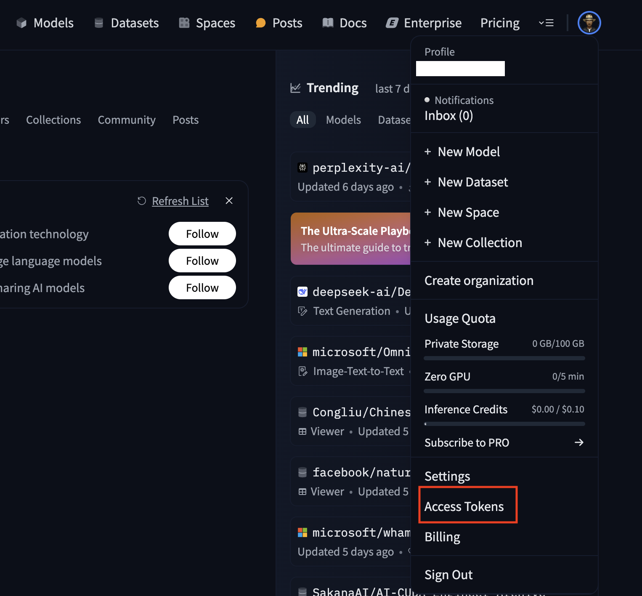Image resolution: width=642 pixels, height=596 pixels.
Task: Follow the 'ation technology' suggestion
Action: click(202, 234)
